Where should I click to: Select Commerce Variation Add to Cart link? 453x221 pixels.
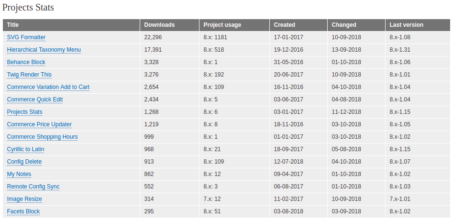click(x=48, y=87)
